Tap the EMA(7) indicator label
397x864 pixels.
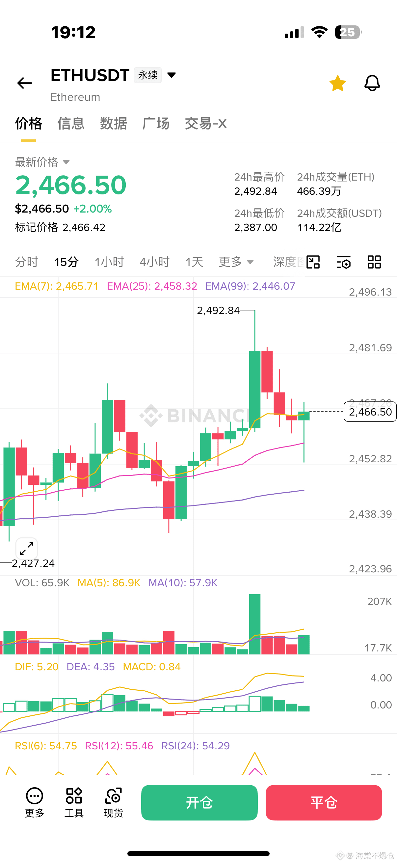pyautogui.click(x=57, y=286)
